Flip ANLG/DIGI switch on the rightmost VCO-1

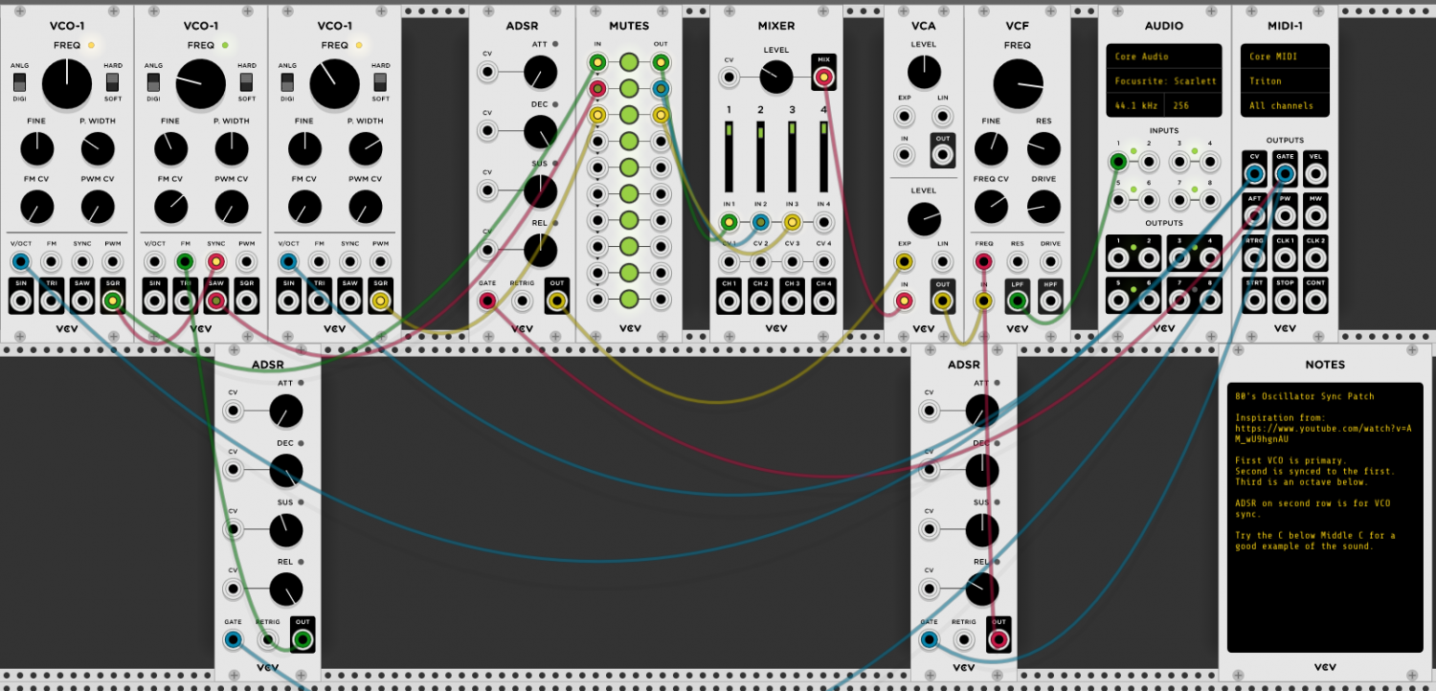point(287,82)
